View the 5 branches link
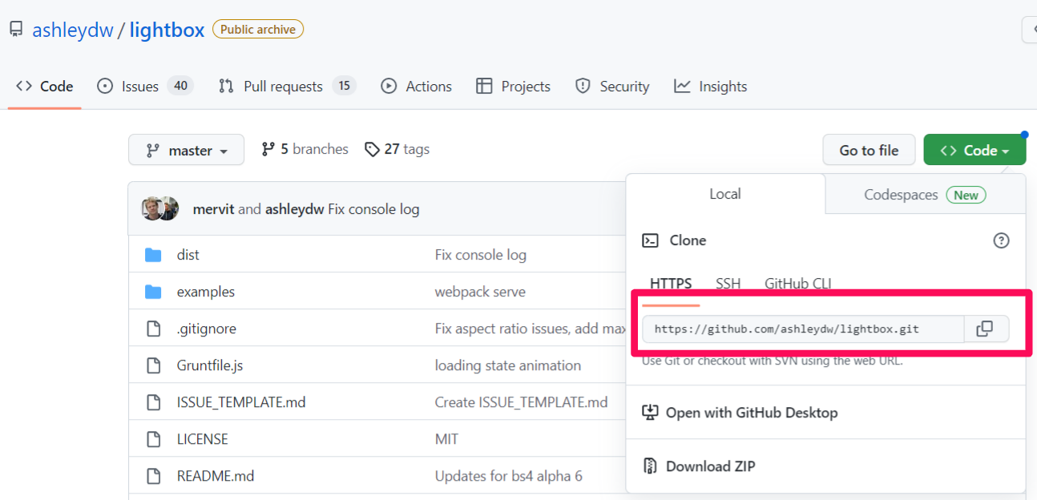 coord(305,149)
